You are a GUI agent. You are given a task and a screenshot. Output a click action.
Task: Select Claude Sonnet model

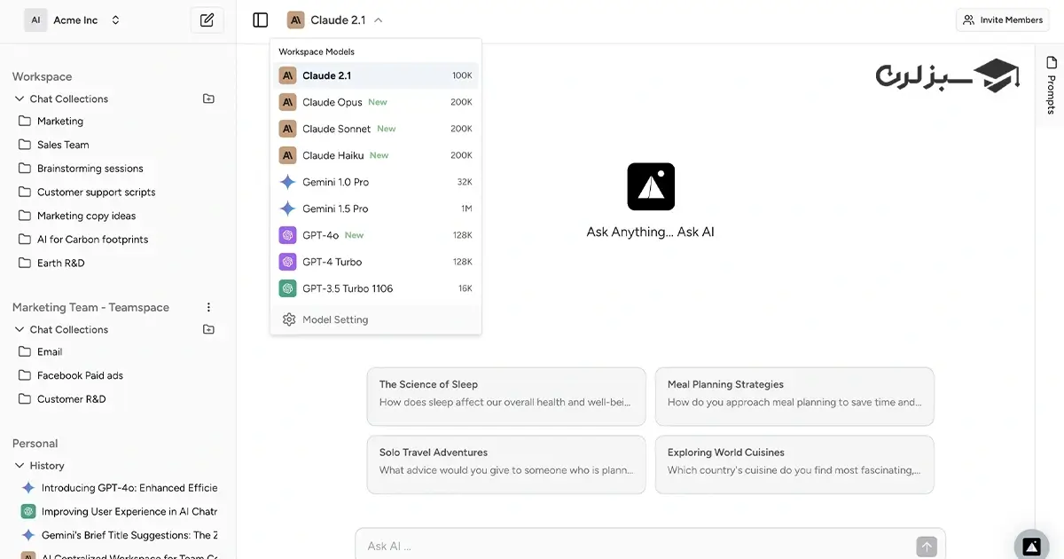376,129
